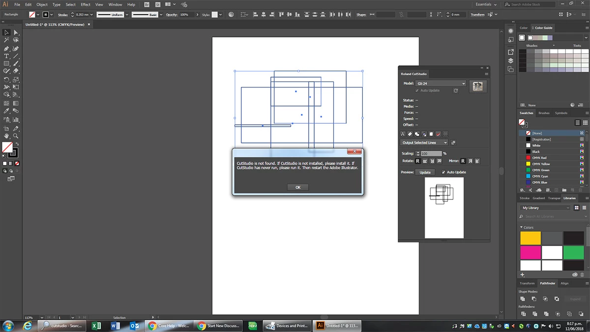Select the Magic Wand tool
This screenshot has height=332, width=590.
(6, 40)
